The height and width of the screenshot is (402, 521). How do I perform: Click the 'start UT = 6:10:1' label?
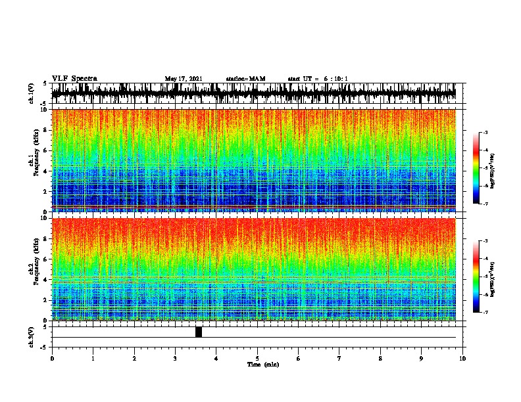tap(318, 79)
